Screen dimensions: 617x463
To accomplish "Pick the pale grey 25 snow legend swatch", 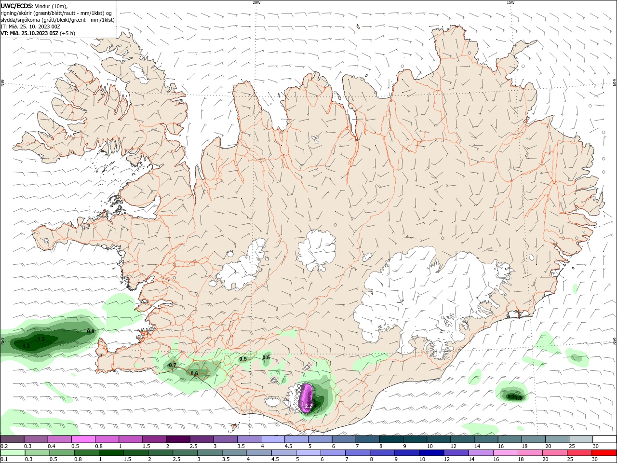I will point(581,439).
